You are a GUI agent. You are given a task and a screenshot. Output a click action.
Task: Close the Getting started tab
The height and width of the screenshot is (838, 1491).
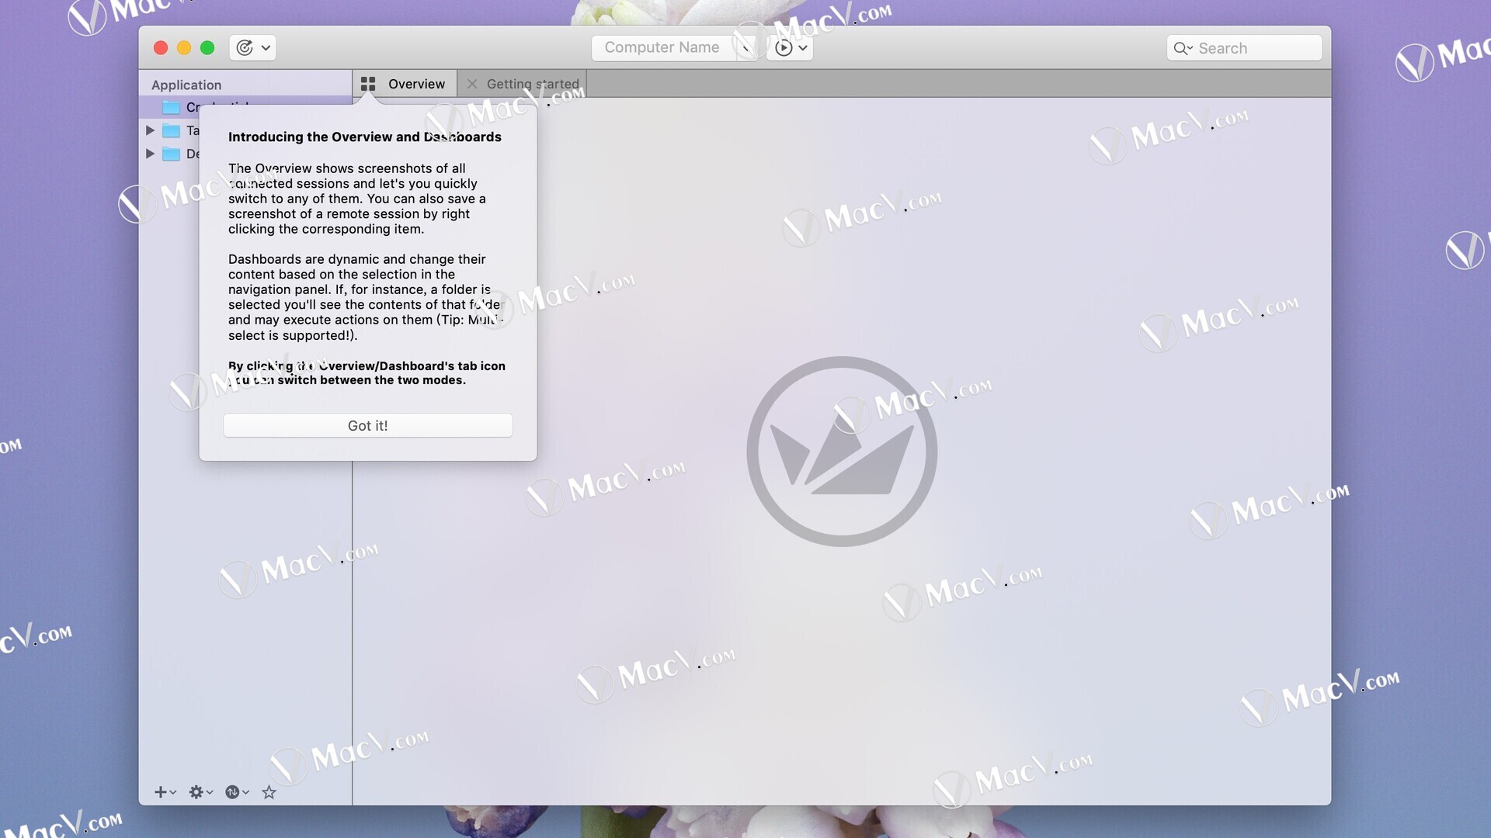[472, 83]
